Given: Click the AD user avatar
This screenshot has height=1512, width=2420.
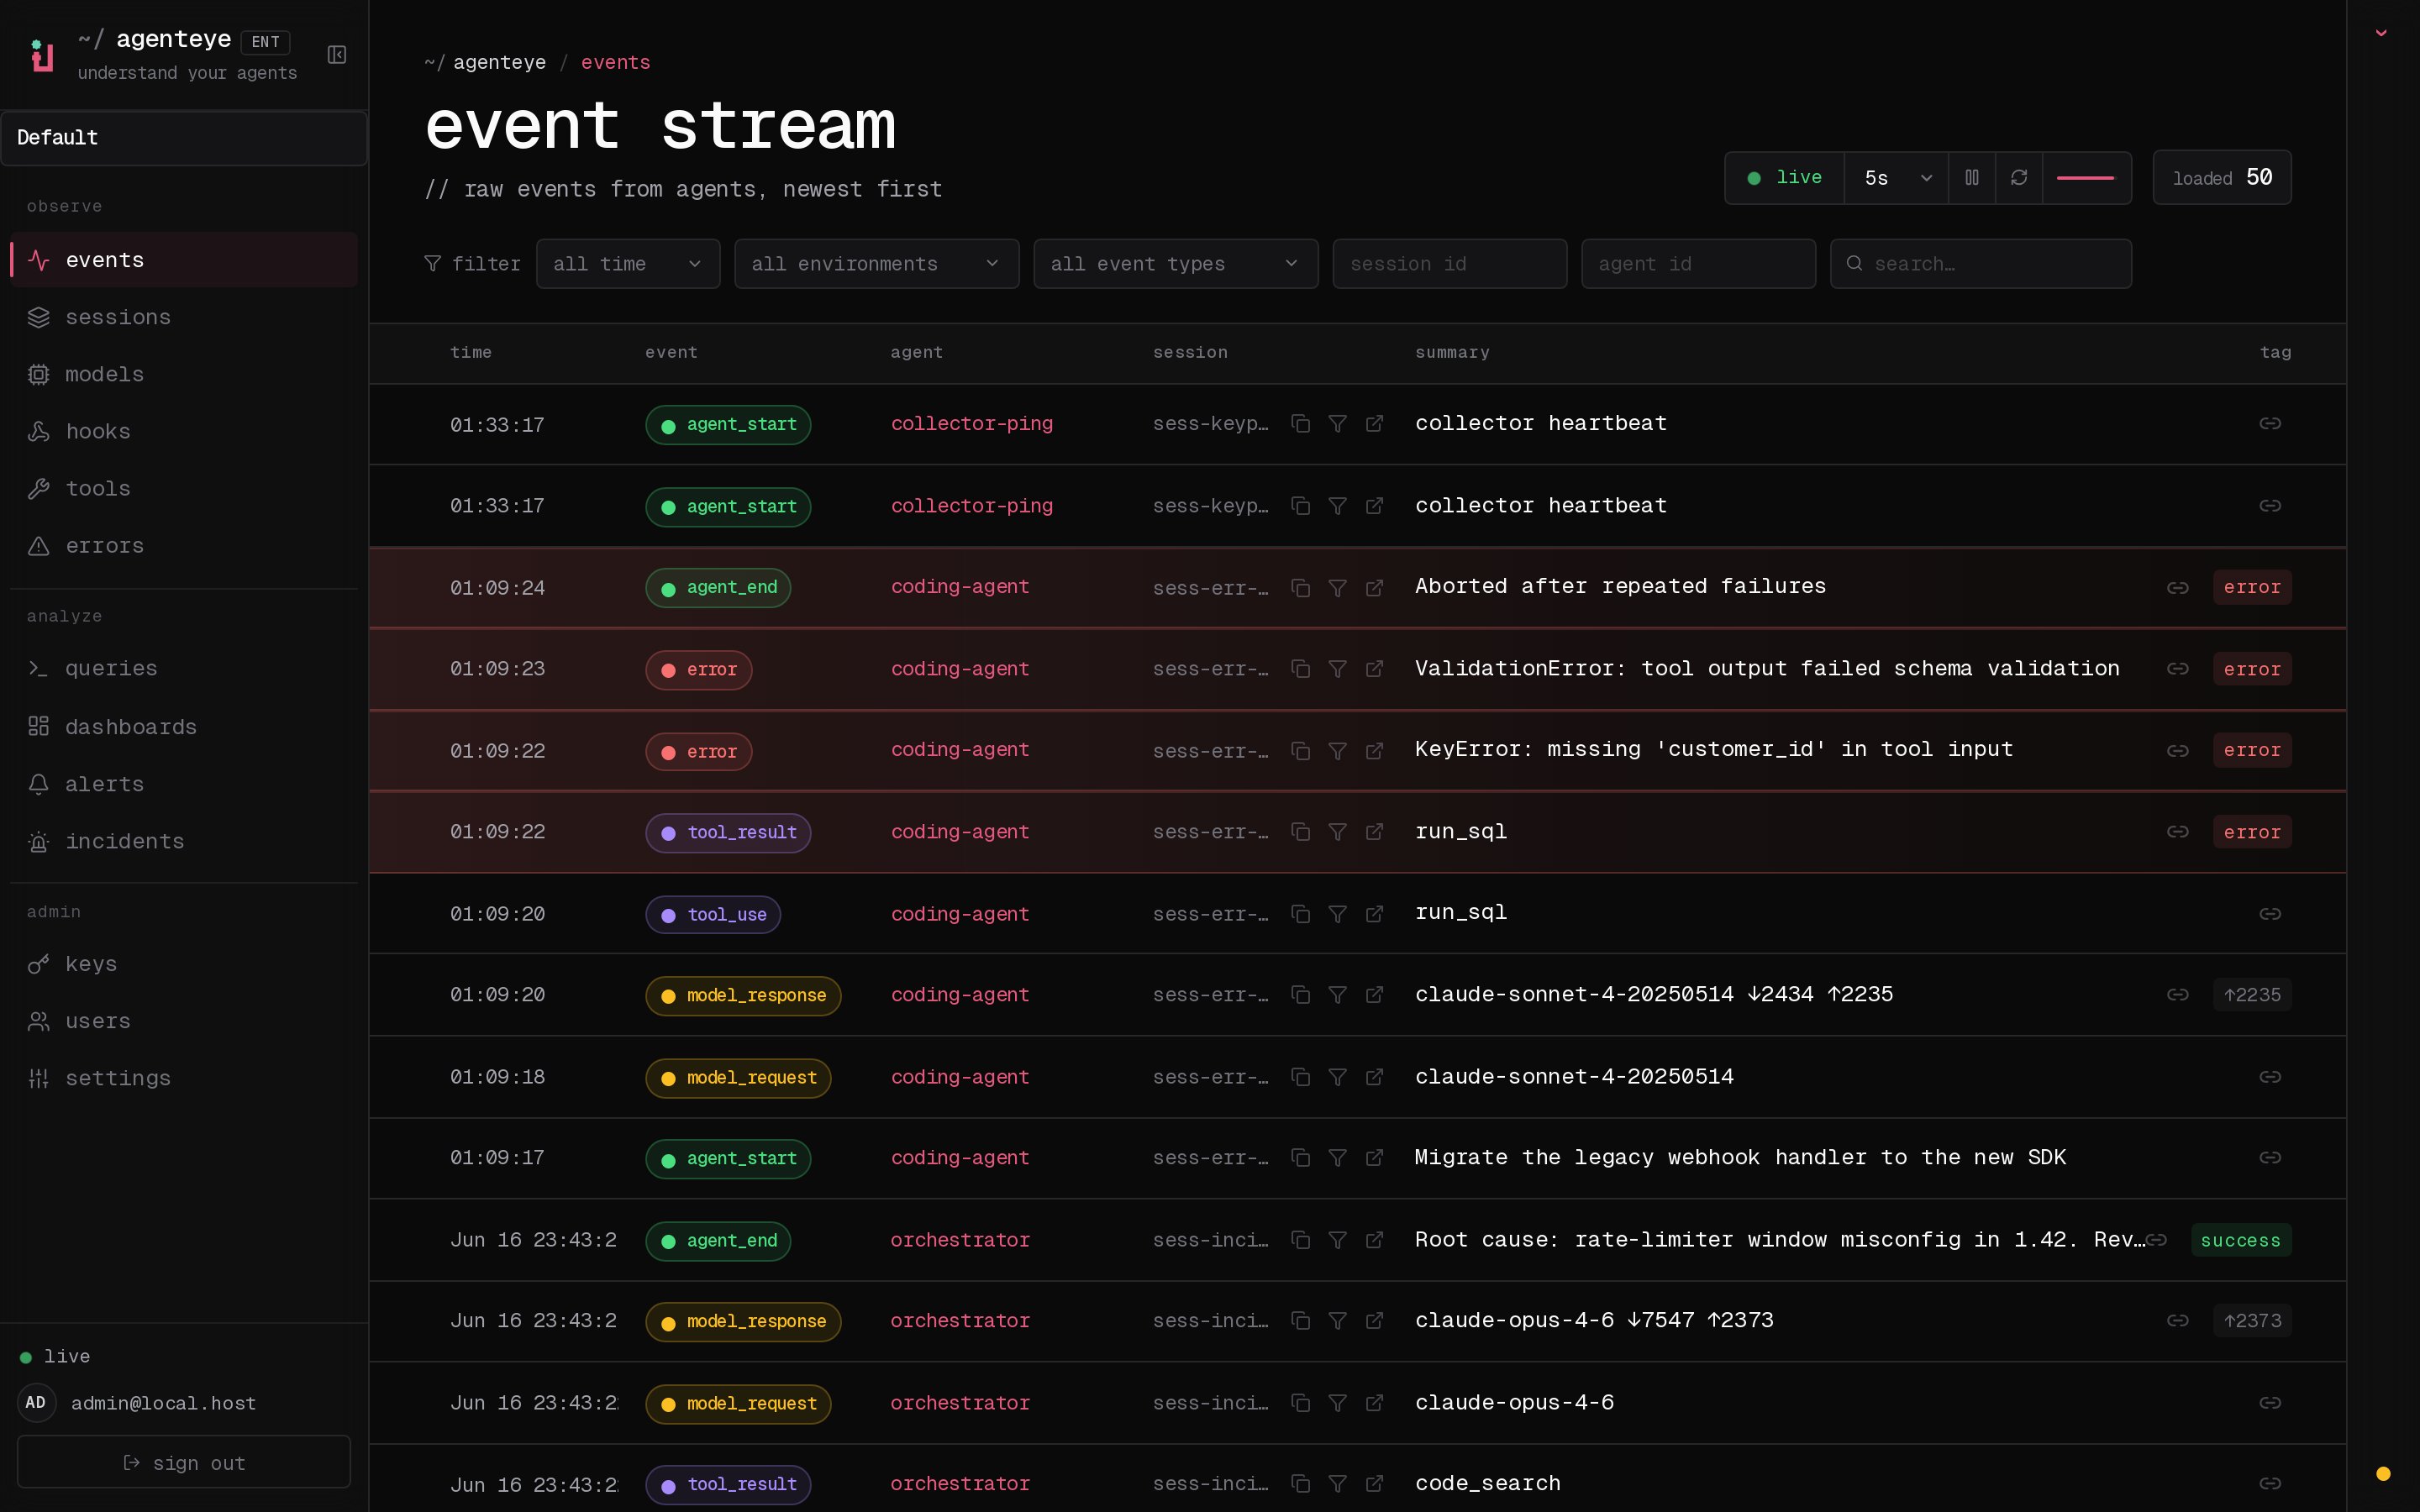Looking at the screenshot, I should coord(36,1403).
